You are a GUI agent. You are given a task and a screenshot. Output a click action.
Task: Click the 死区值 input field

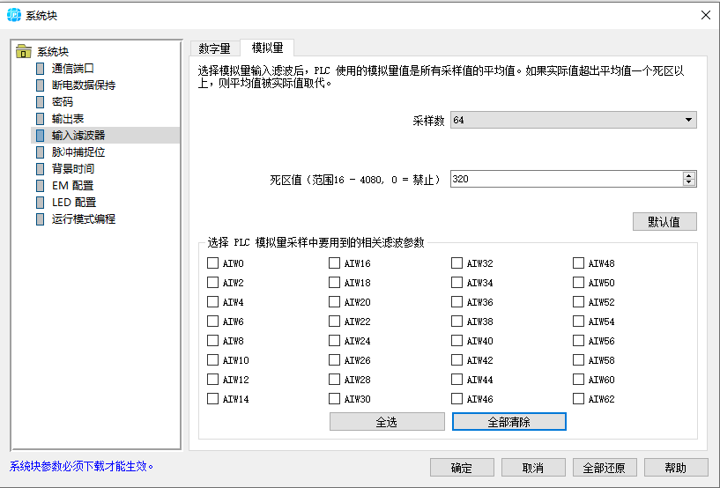point(567,179)
